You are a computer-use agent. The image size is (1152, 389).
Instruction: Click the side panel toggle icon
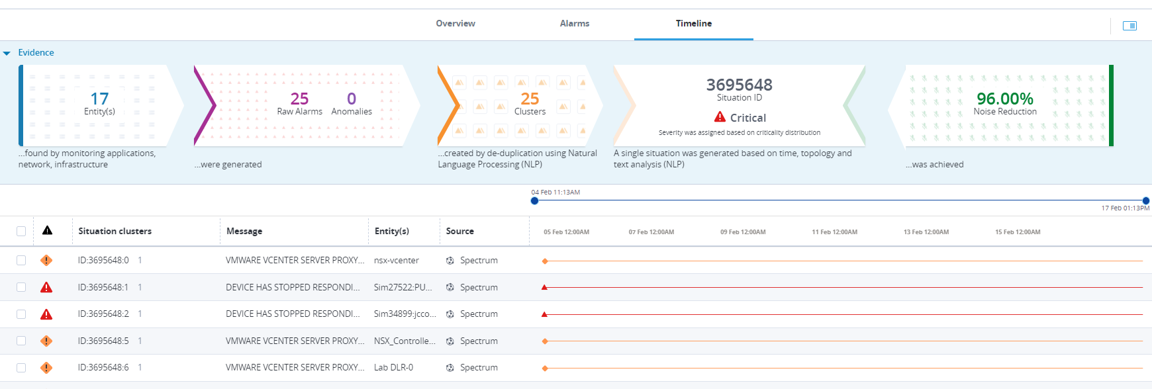(x=1129, y=26)
